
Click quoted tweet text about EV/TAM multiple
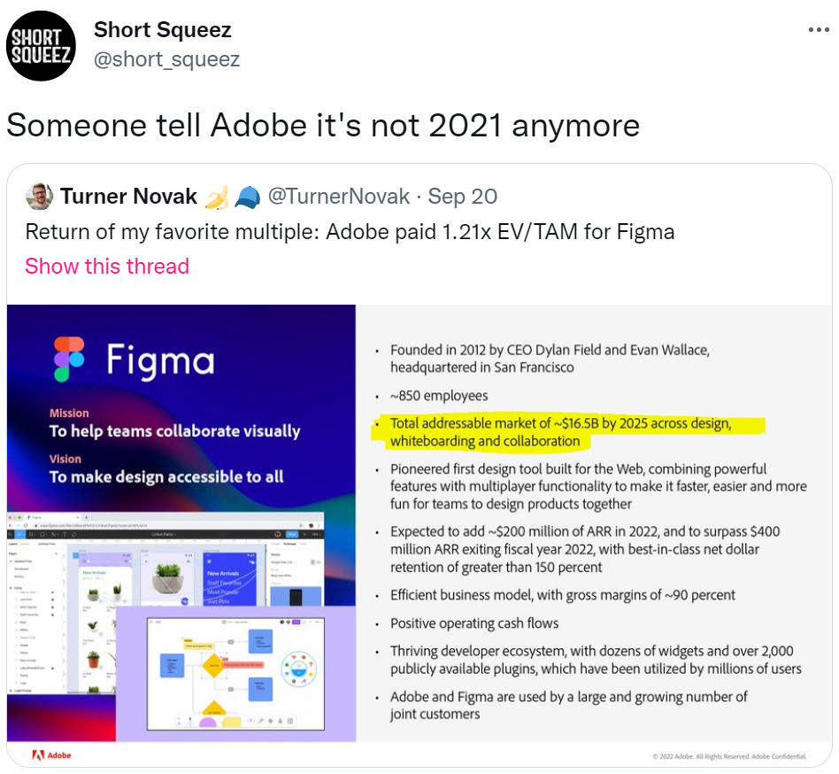(x=350, y=232)
